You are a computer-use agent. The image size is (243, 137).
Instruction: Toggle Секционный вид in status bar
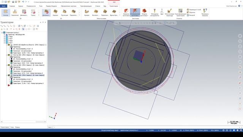click(x=110, y=130)
